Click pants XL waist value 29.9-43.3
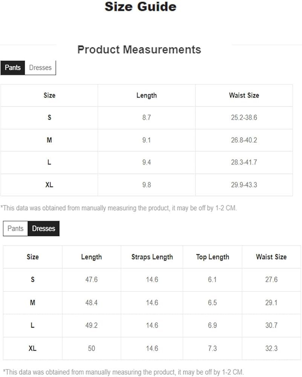302x377 pixels. click(244, 185)
